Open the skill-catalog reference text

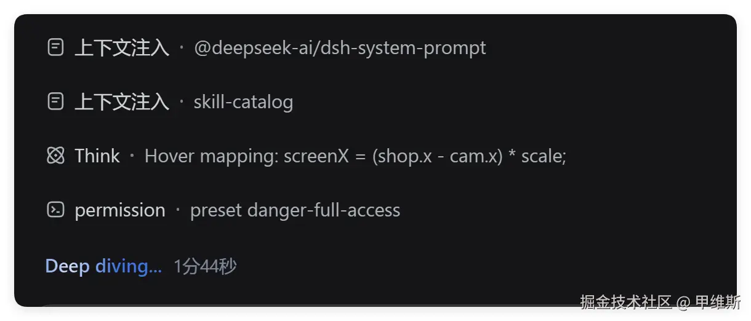[243, 102]
